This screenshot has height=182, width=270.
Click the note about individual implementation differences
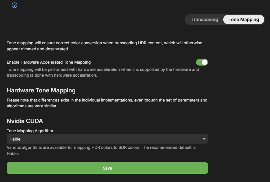point(107,103)
